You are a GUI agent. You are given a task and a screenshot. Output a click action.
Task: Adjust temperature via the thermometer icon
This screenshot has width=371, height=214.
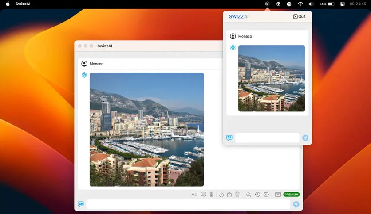click(211, 195)
